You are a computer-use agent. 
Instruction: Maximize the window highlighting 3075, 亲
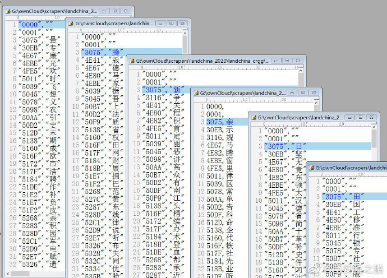(x=303, y=93)
